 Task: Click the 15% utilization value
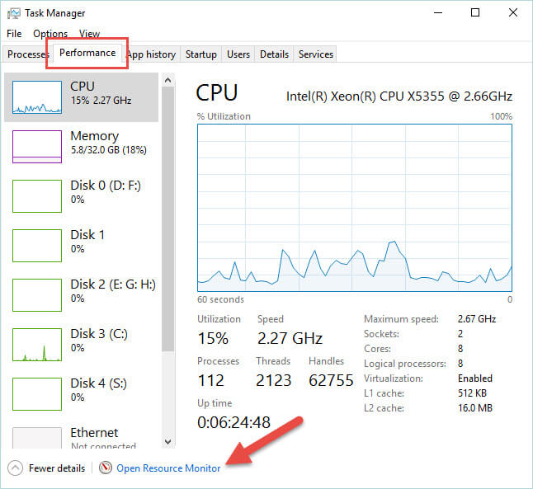213,338
